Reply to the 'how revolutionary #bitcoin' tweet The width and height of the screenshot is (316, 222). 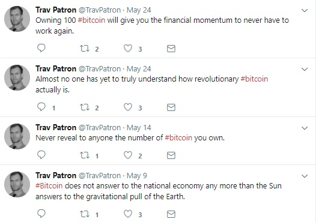pos(41,107)
